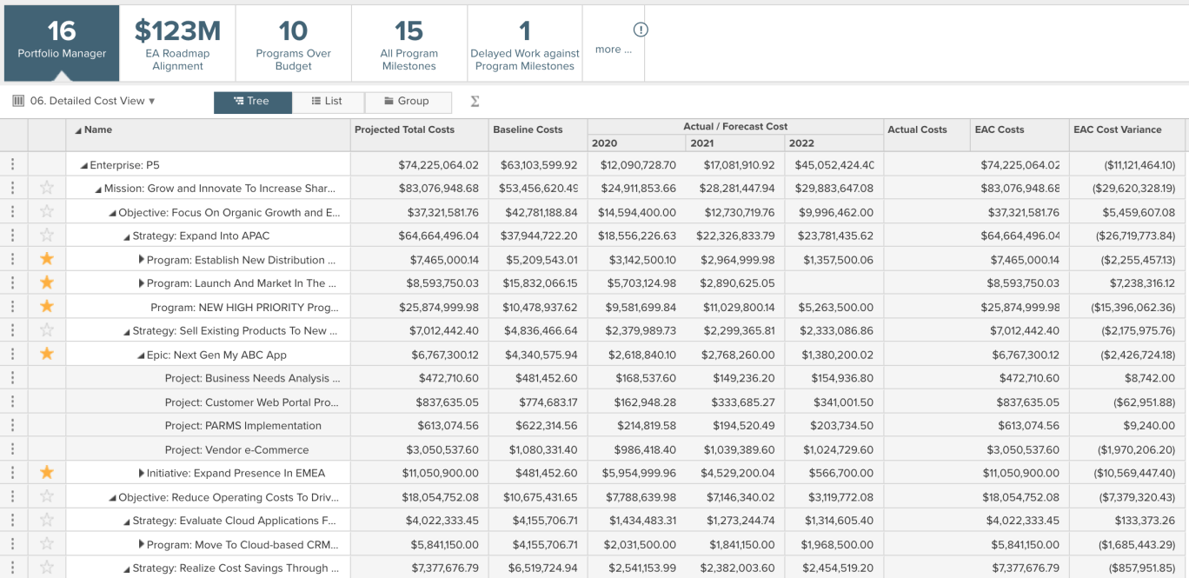Click $3,050,537.60 projected cost for Vendor e-Commerce
Screen dimensions: 1189x578
[x=442, y=449]
